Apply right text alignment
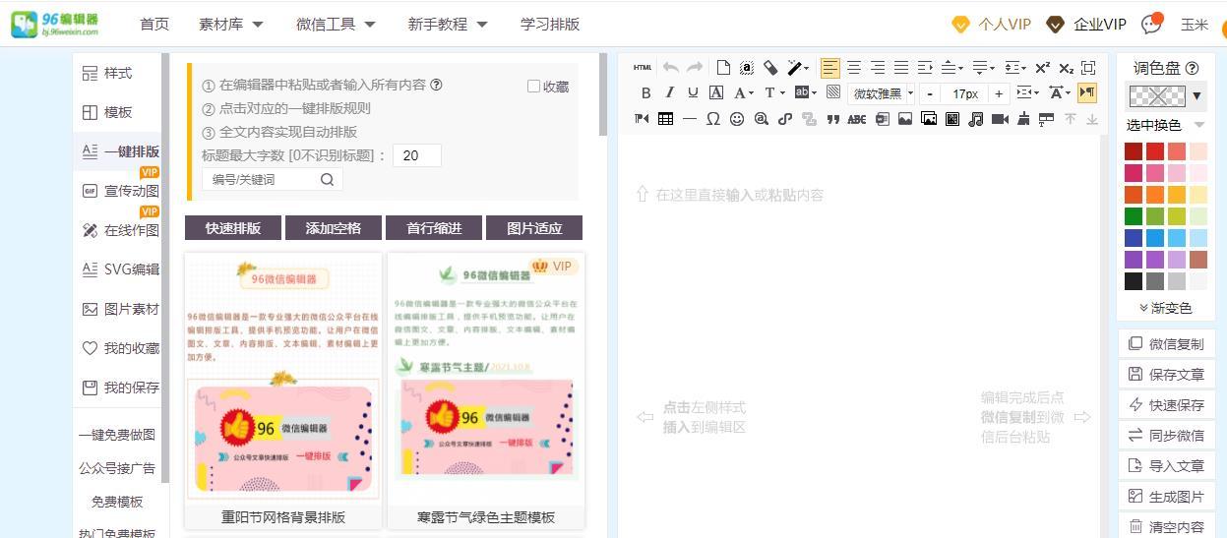Image resolution: width=1227 pixels, height=538 pixels. (878, 68)
